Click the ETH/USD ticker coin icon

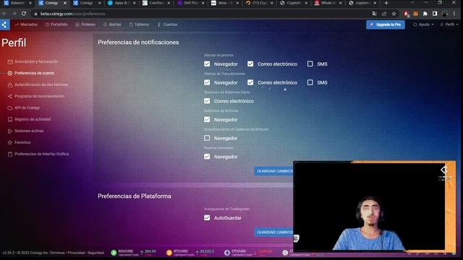pos(226,253)
